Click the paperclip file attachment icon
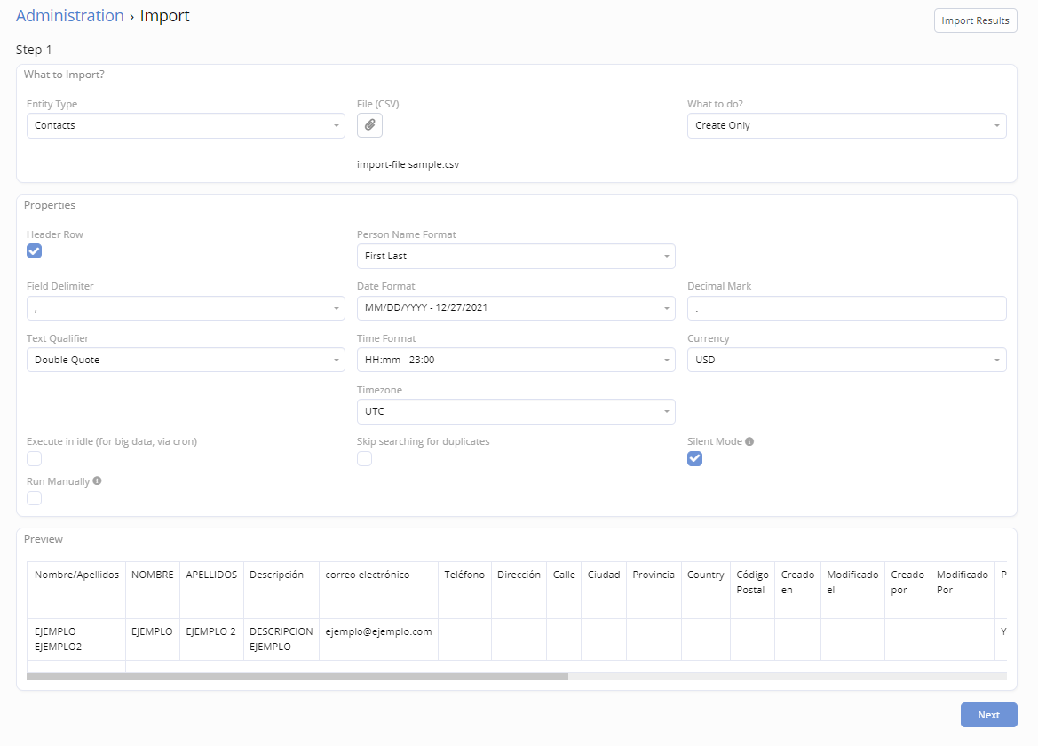The height and width of the screenshot is (746, 1038). (x=369, y=125)
